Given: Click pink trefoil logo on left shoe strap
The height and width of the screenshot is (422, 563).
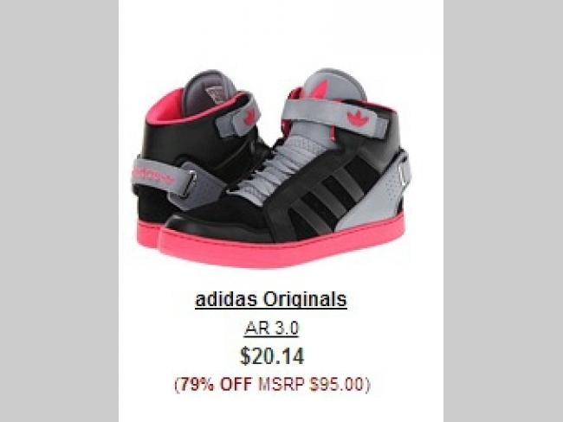Looking at the screenshot, I should 249,118.
